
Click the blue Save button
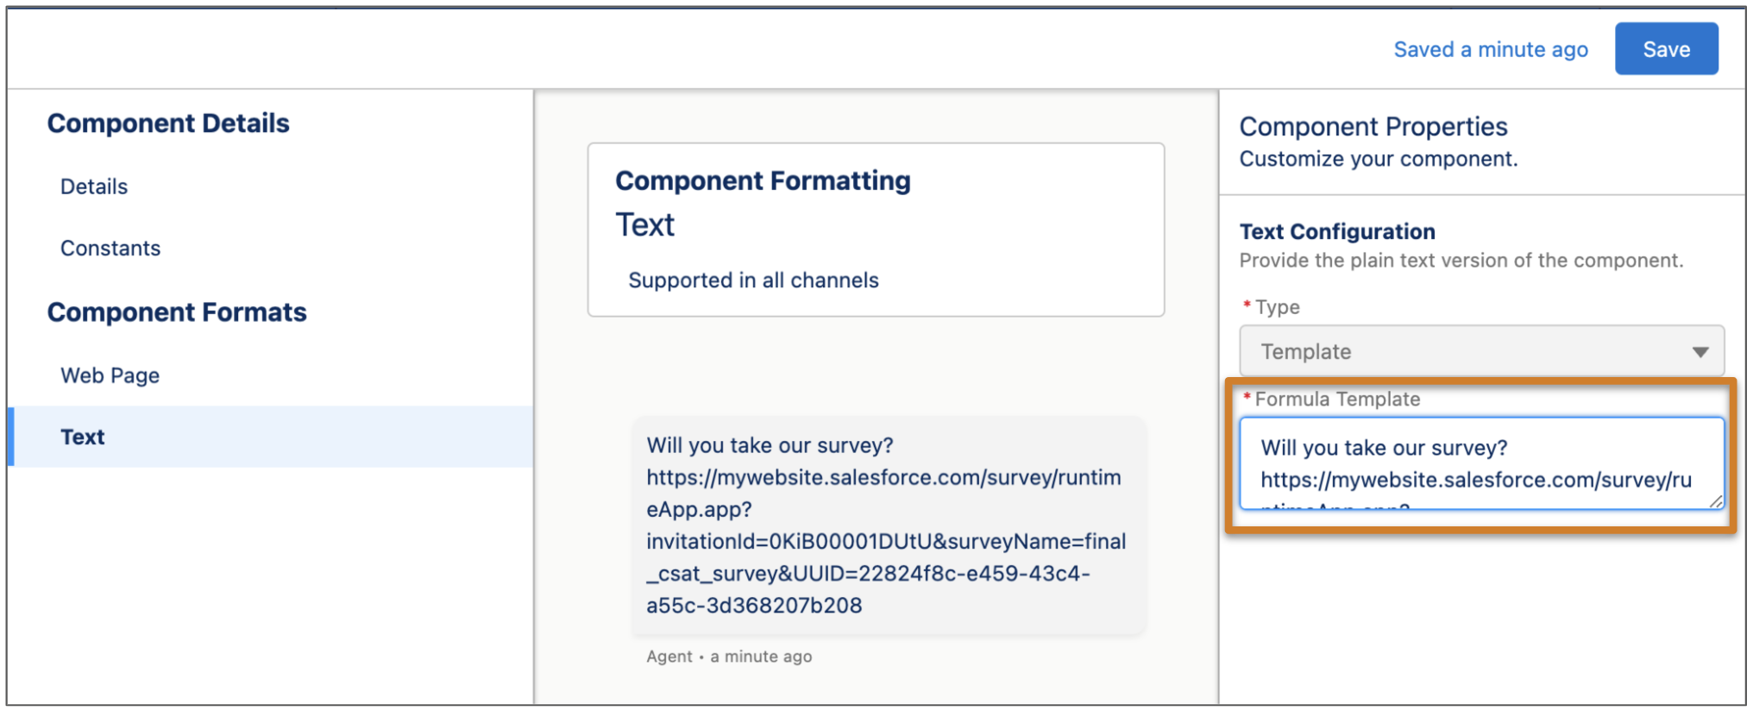pyautogui.click(x=1665, y=49)
